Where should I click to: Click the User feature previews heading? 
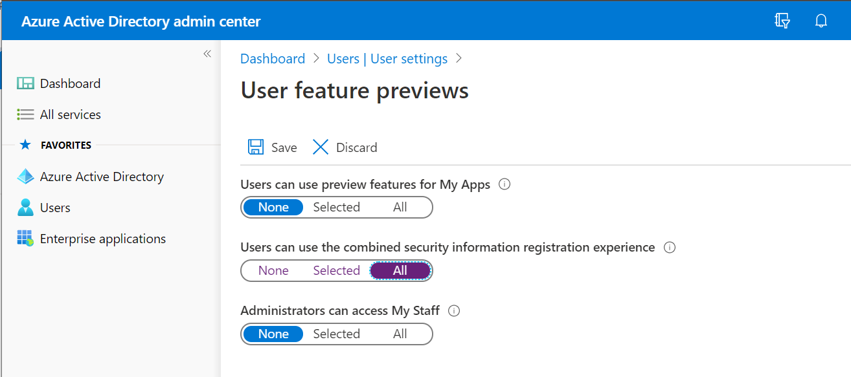click(354, 90)
